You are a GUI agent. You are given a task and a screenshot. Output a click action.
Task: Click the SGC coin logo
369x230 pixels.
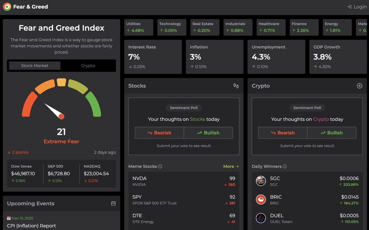pos(261,181)
